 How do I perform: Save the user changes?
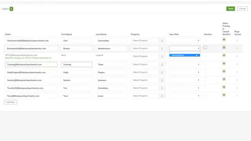pyautogui.click(x=231, y=9)
